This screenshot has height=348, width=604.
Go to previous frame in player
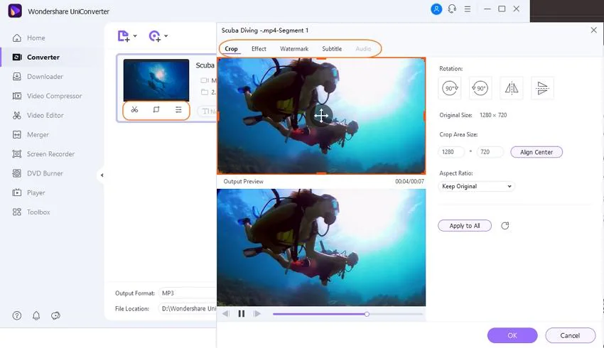226,314
